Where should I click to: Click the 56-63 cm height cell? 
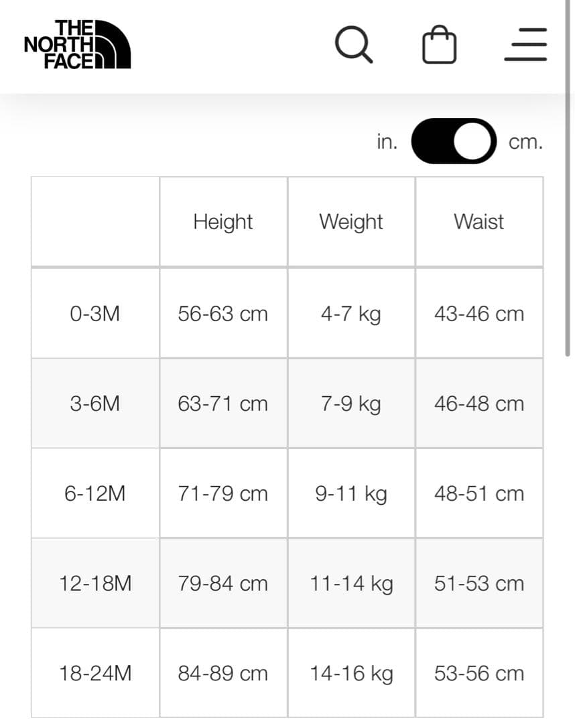pos(223,314)
